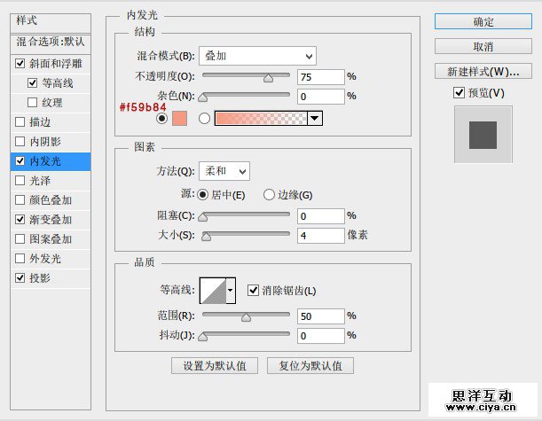
Task: Toggle the 预览(V) checkbox
Action: [x=459, y=92]
